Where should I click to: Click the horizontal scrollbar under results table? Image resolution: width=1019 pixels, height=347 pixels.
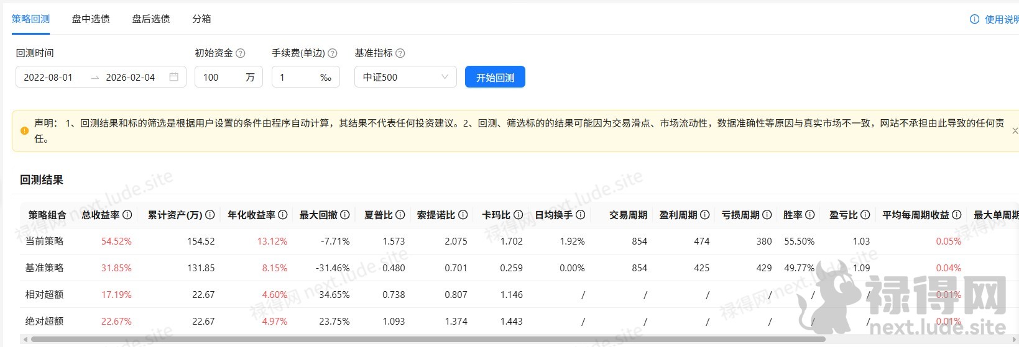(428, 340)
